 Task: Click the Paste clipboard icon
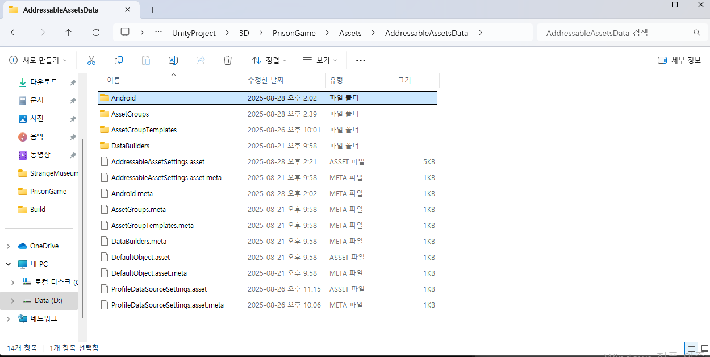coord(146,60)
